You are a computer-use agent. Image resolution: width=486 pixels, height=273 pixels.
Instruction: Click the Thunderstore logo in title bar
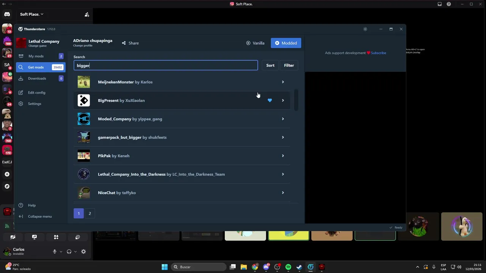21,29
